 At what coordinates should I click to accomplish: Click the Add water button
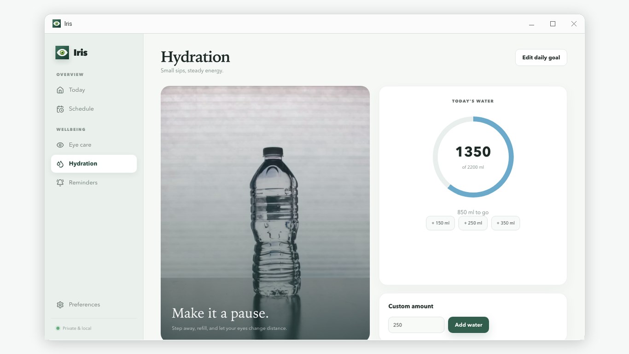[x=468, y=325]
